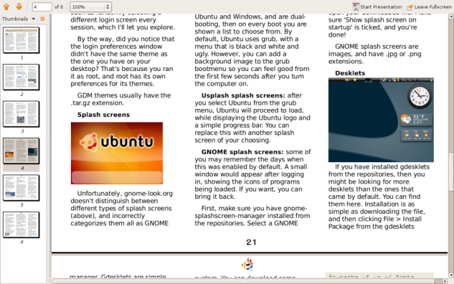Screen dimensions: 454x284
Task: Click the 'Splash screens' heading
Action: coord(103,115)
